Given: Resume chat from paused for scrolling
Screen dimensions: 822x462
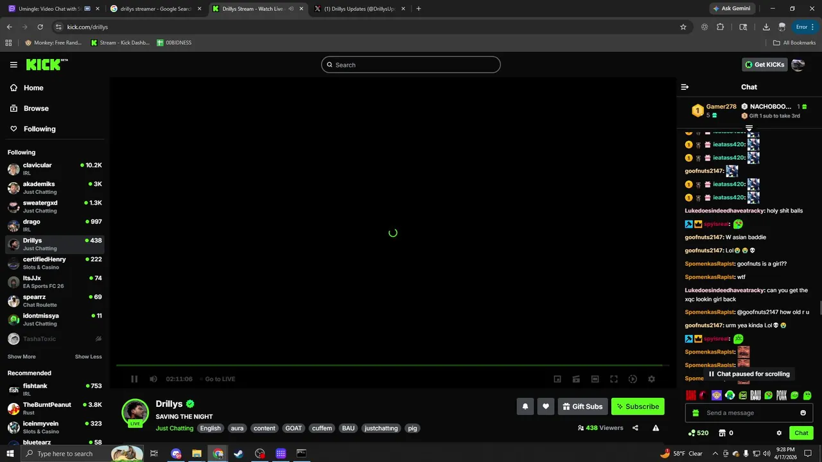Looking at the screenshot, I should [749, 374].
